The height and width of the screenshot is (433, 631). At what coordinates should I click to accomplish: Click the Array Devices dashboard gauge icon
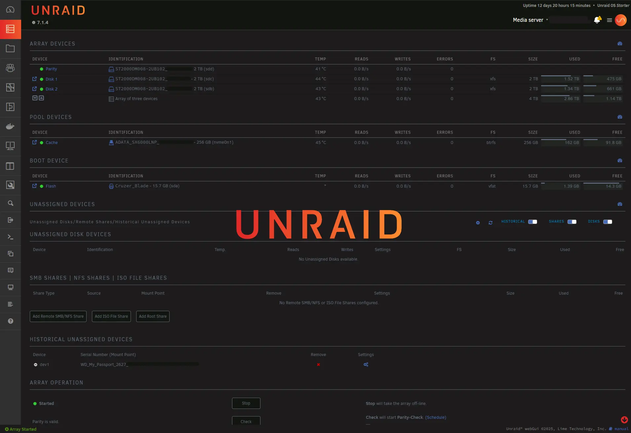click(620, 44)
